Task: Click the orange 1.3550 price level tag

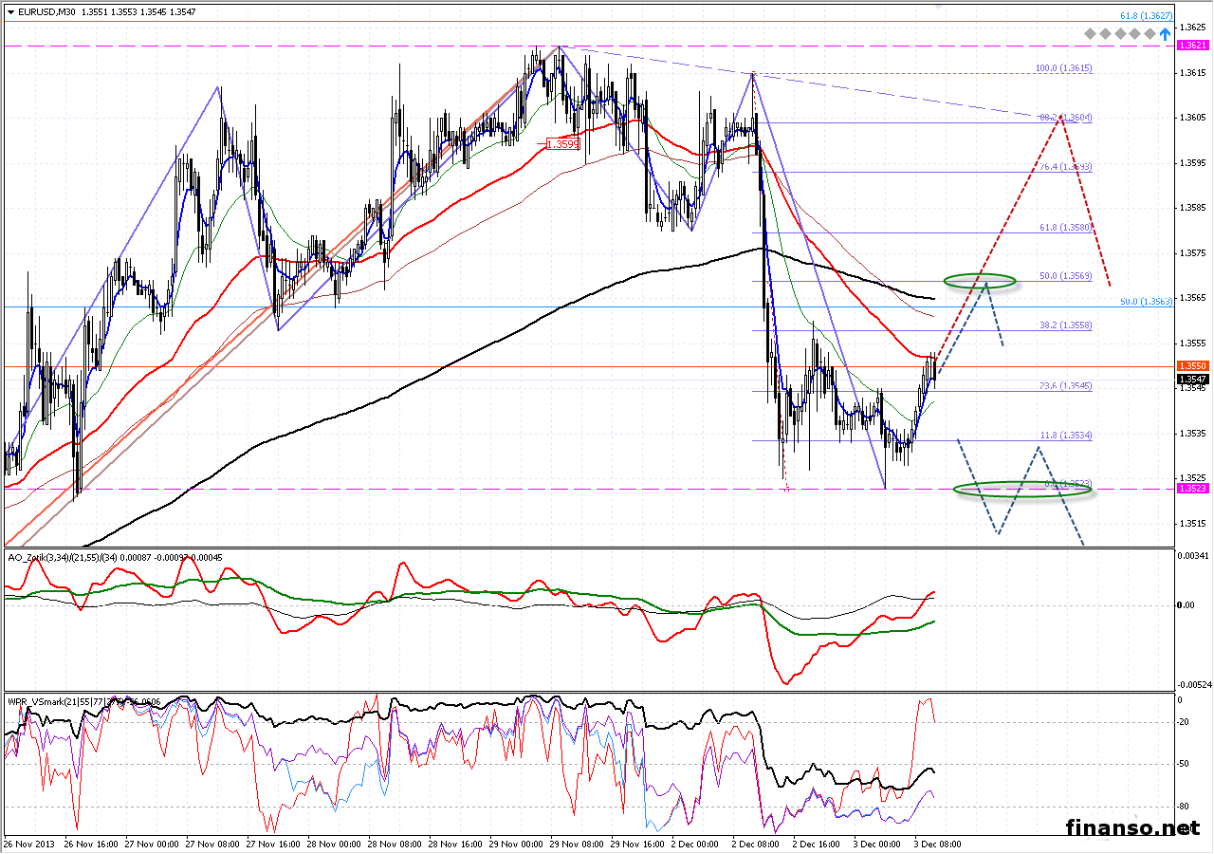Action: 1191,365
